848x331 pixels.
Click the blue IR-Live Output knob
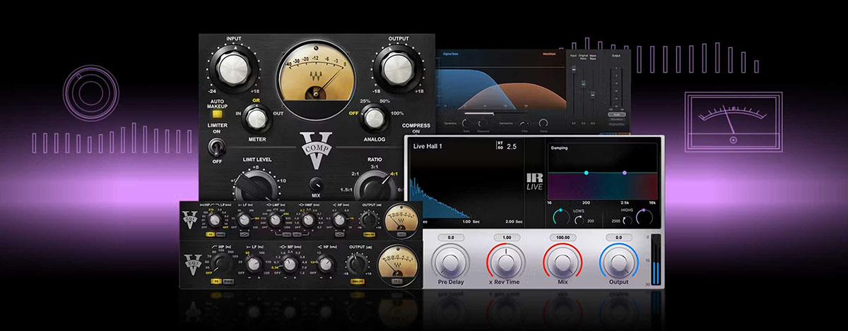coord(618,263)
